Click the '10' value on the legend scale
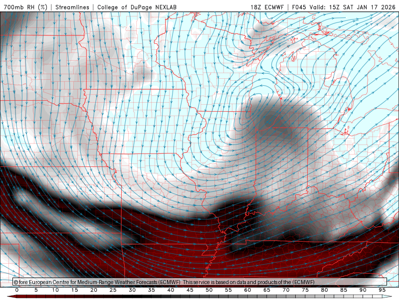 click(x=55, y=290)
